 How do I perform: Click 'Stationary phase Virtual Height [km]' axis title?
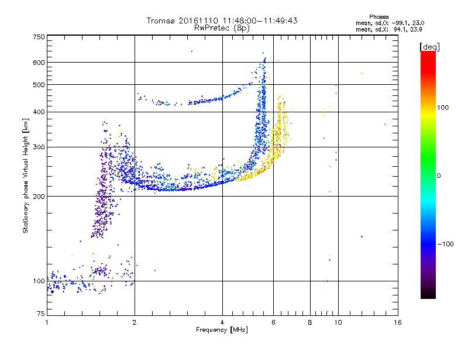click(26, 176)
